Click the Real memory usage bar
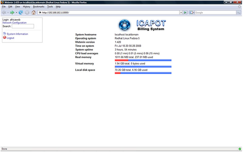 pyautogui.click(x=143, y=60)
